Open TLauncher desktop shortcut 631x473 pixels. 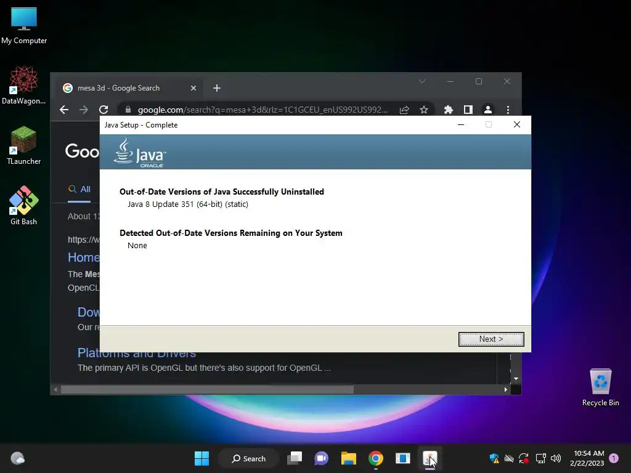(24, 145)
